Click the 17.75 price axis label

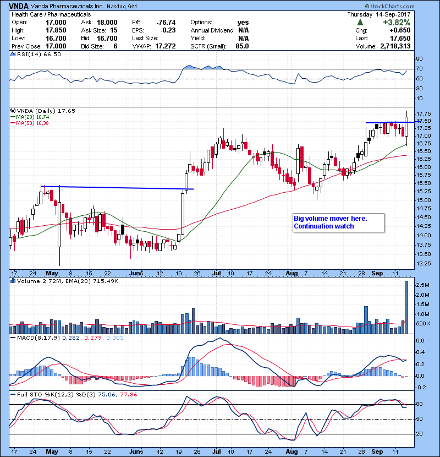(x=424, y=114)
